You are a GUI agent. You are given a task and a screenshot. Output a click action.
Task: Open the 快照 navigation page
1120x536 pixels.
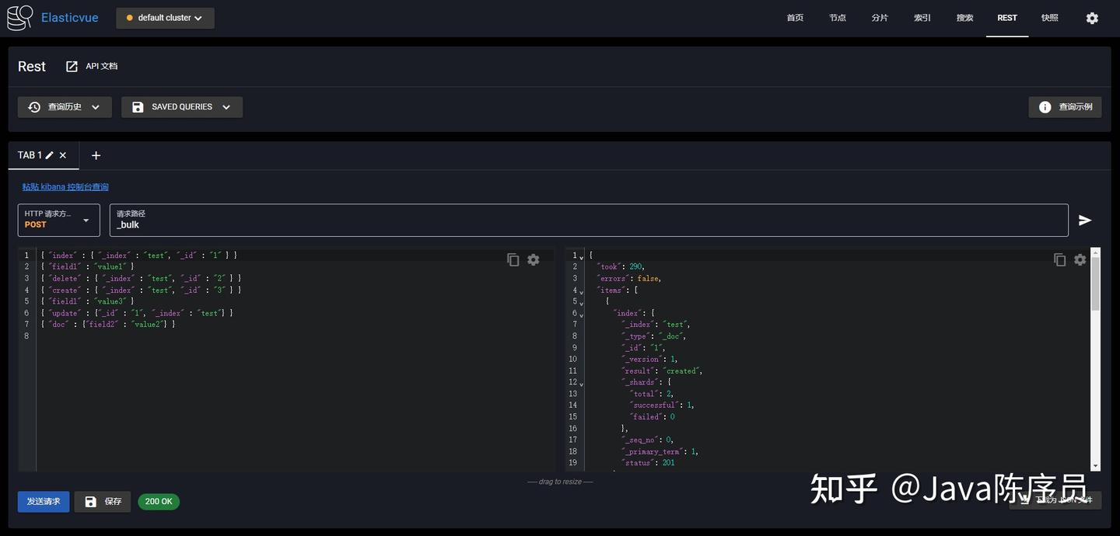point(1049,17)
